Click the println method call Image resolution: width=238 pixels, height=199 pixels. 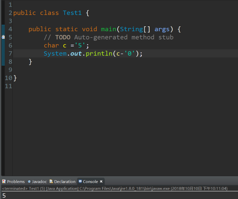pos(99,54)
